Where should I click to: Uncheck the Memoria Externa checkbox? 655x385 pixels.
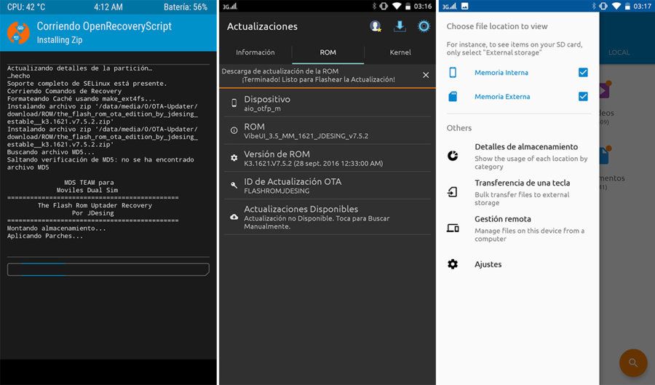pyautogui.click(x=583, y=97)
